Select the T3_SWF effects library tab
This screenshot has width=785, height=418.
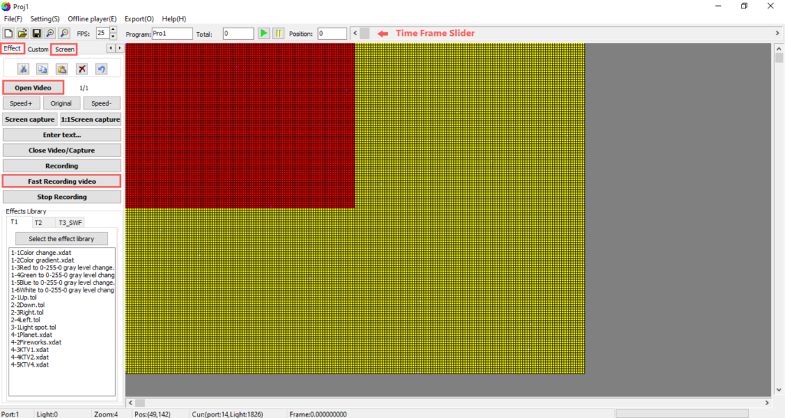coord(70,223)
